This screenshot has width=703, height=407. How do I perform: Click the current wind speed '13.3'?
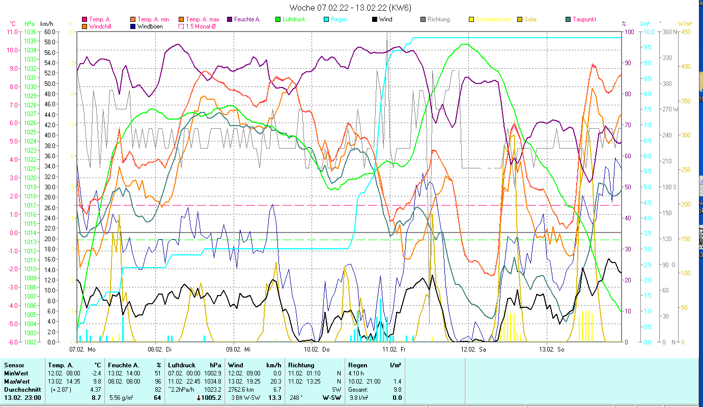coord(275,398)
